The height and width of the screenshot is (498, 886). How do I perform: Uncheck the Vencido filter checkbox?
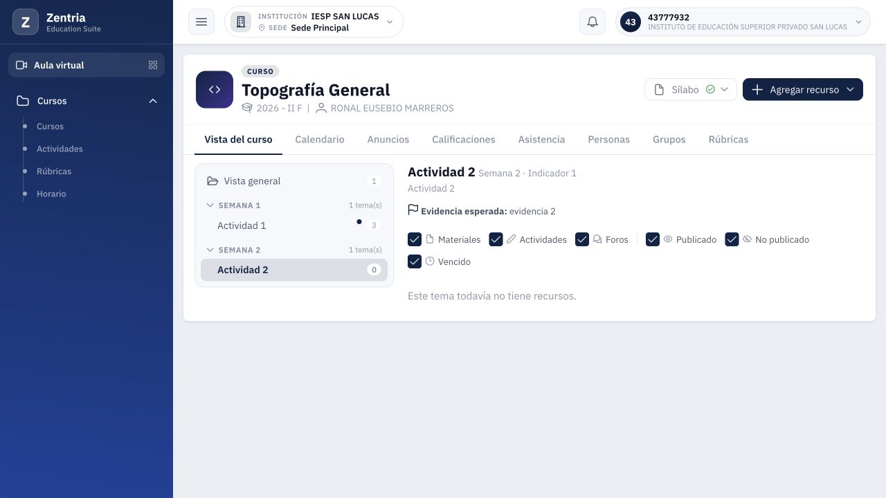pyautogui.click(x=415, y=261)
